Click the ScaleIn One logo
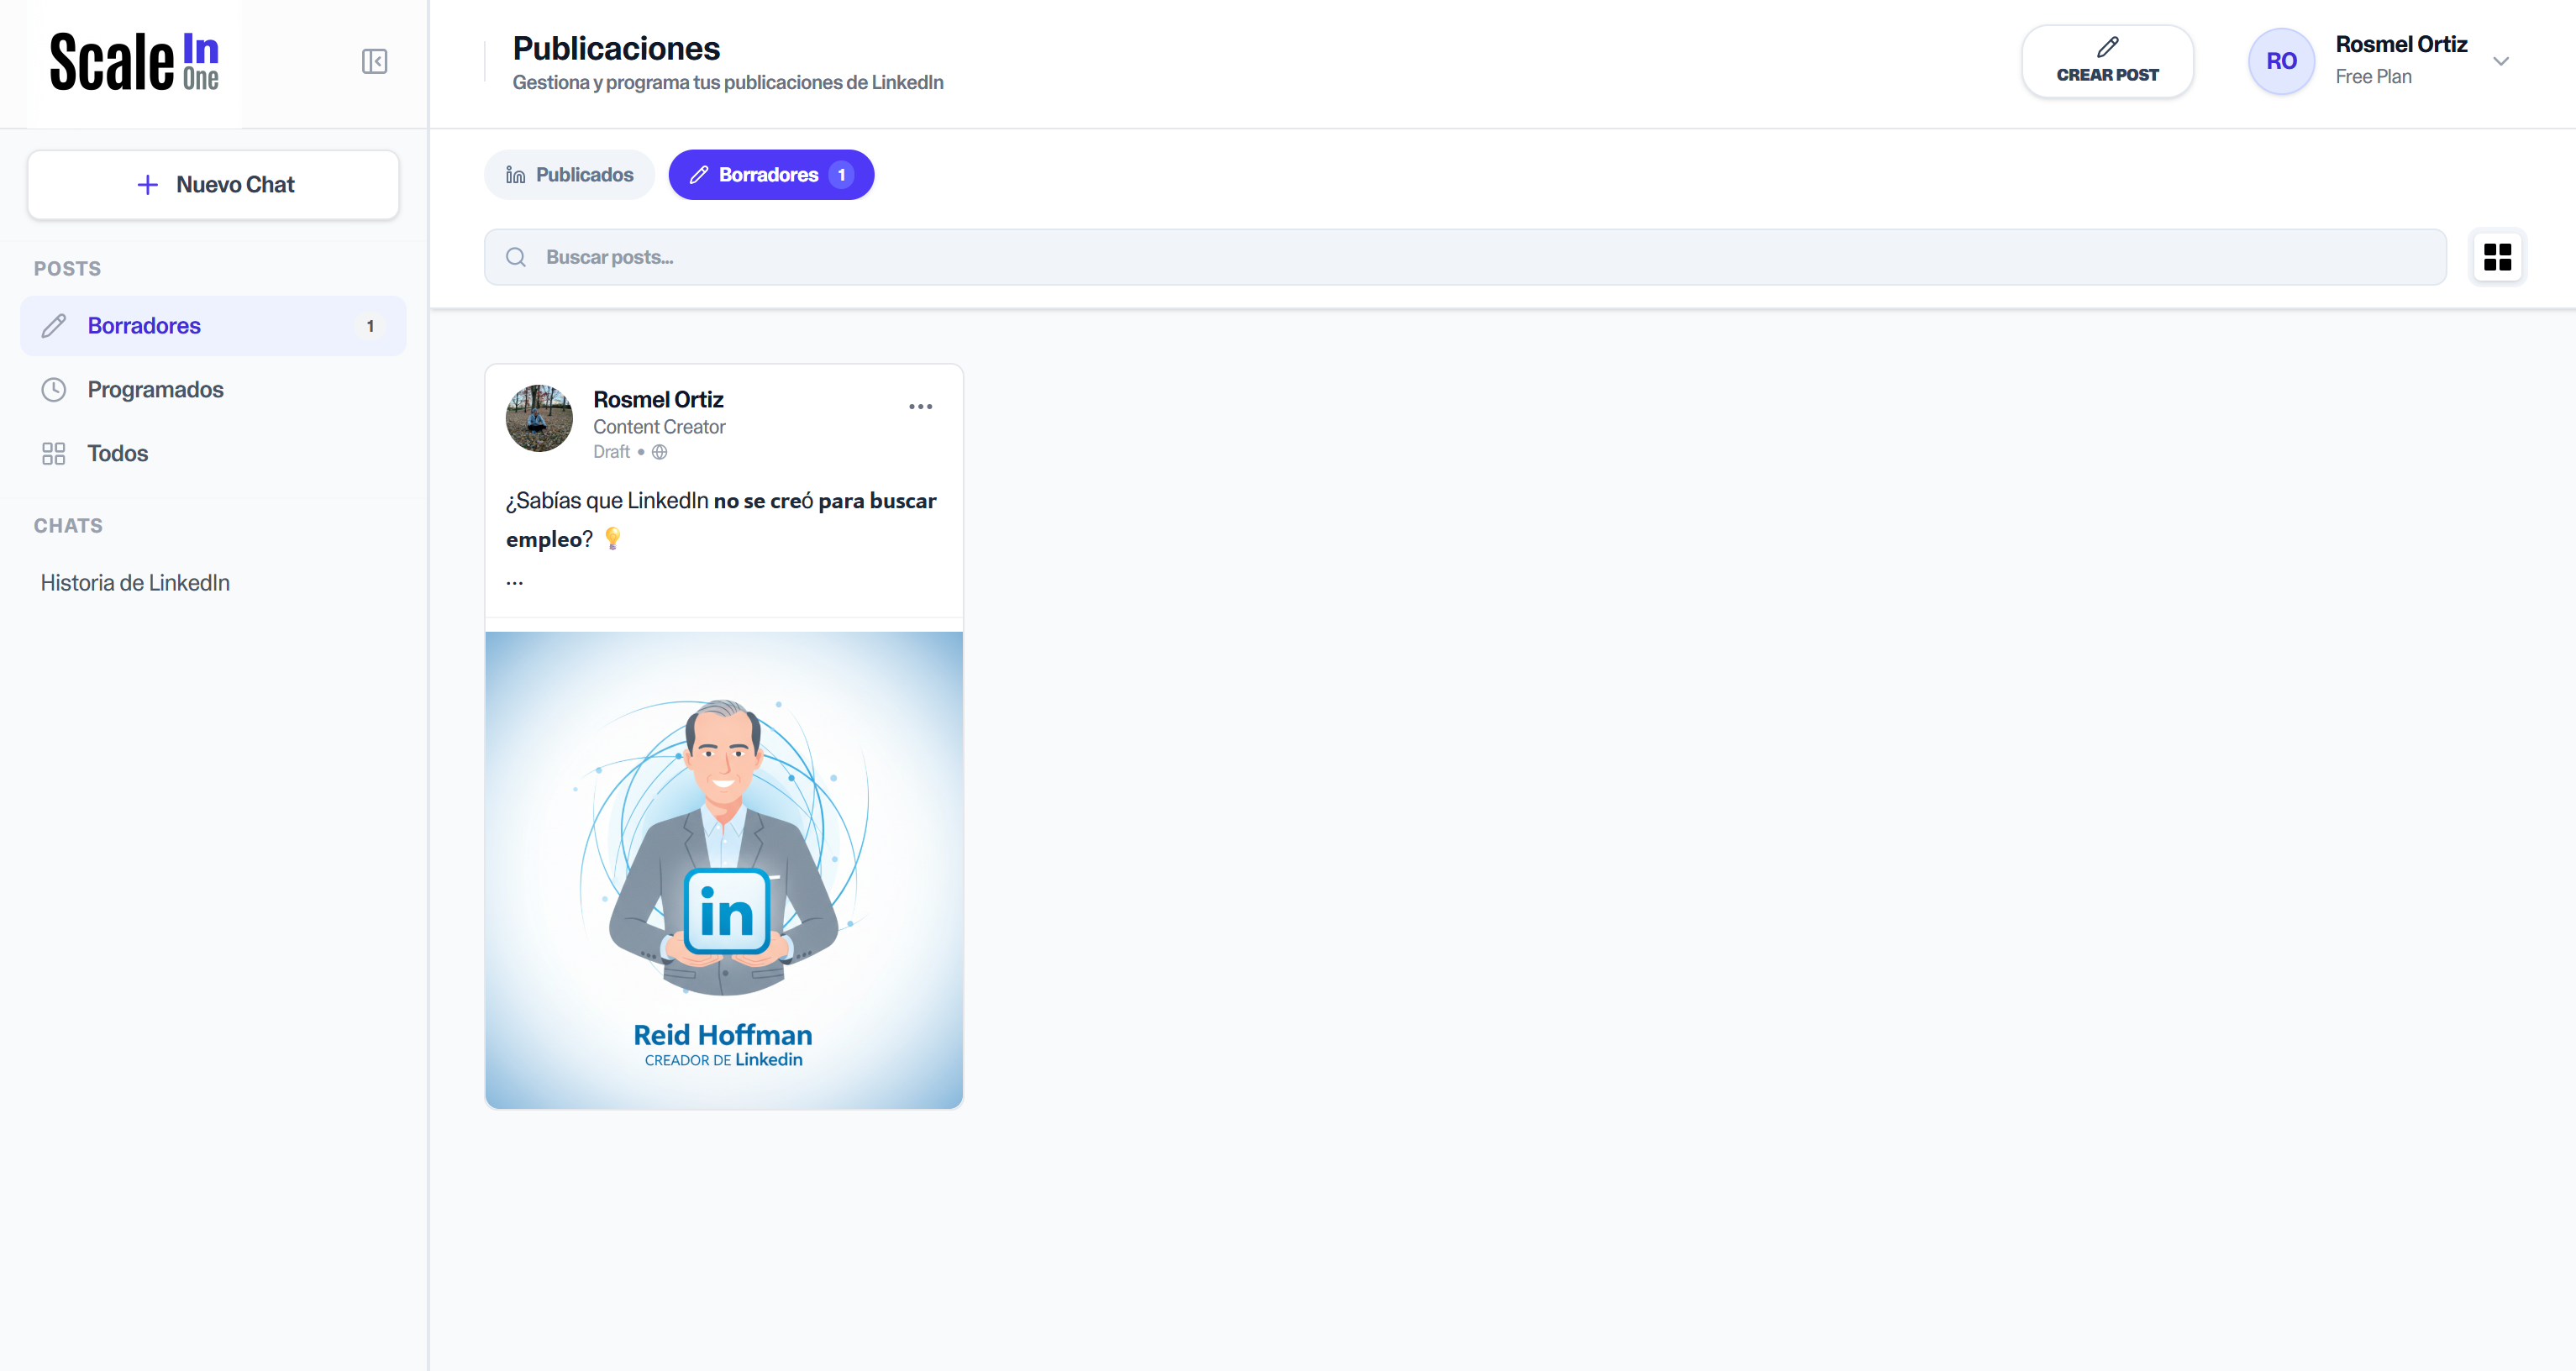 pyautogui.click(x=134, y=62)
